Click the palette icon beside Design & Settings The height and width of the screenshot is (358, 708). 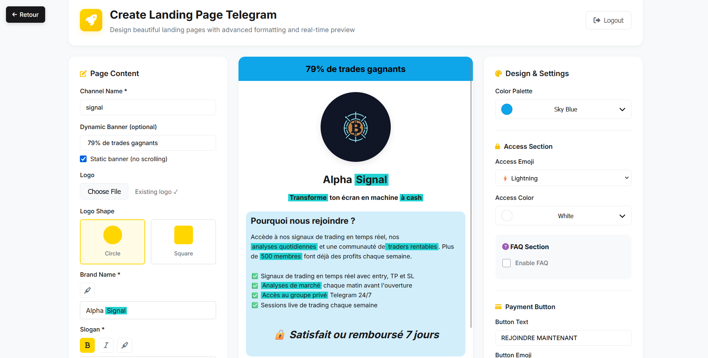pos(498,73)
